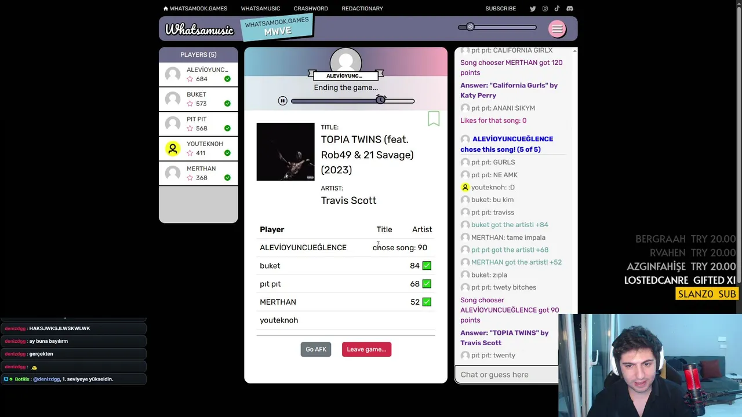The width and height of the screenshot is (742, 417).
Task: Click the home icon beside WHATSAMOOK.GAMES
Action: tap(166, 9)
